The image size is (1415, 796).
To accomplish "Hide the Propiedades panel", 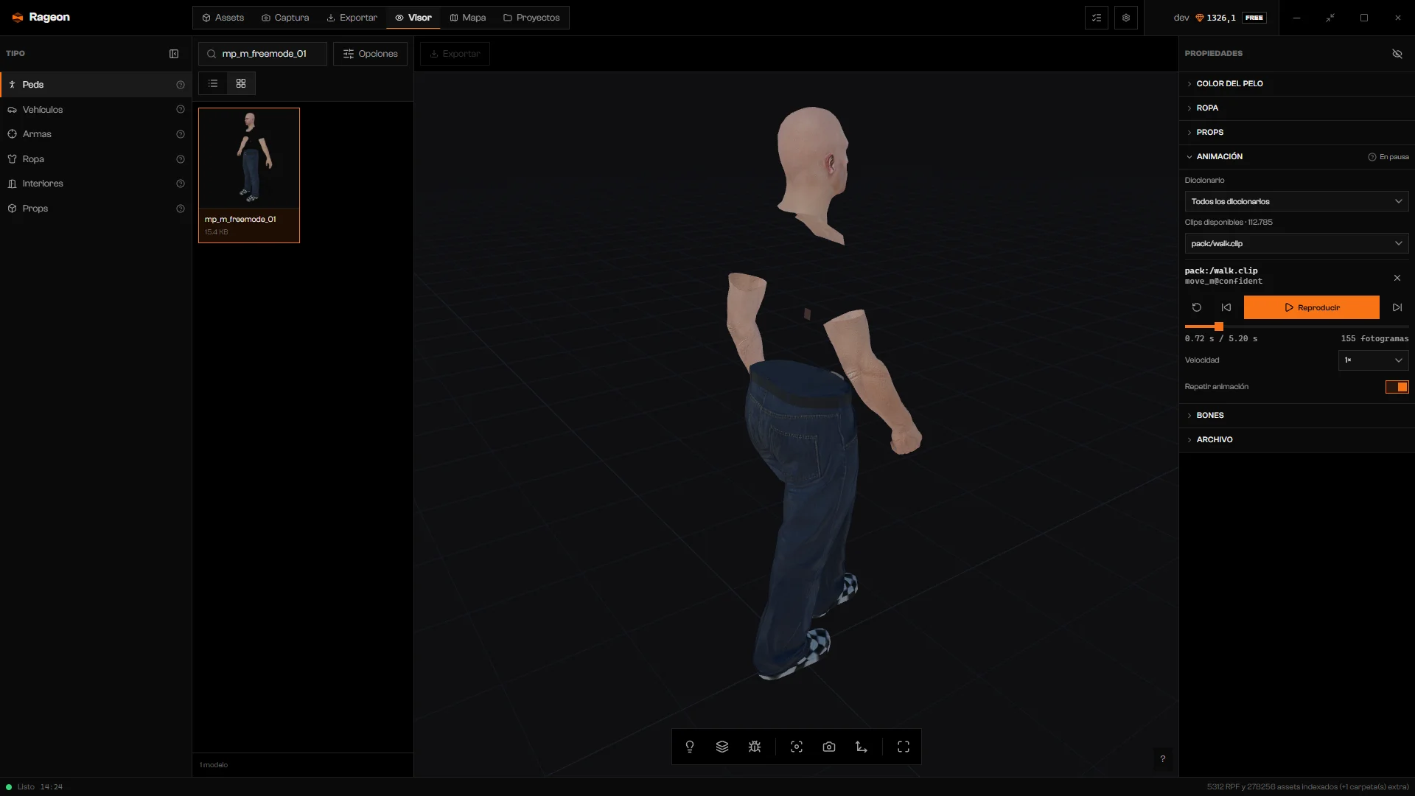I will [1397, 54].
